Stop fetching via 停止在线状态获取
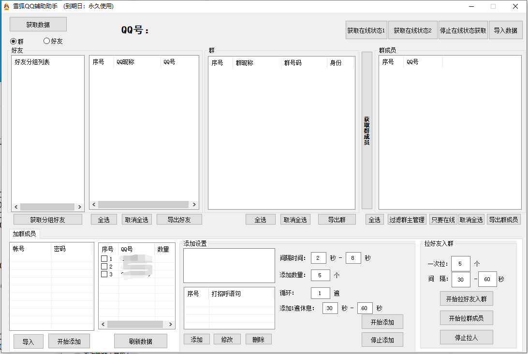The width and height of the screenshot is (528, 354). coord(463,30)
